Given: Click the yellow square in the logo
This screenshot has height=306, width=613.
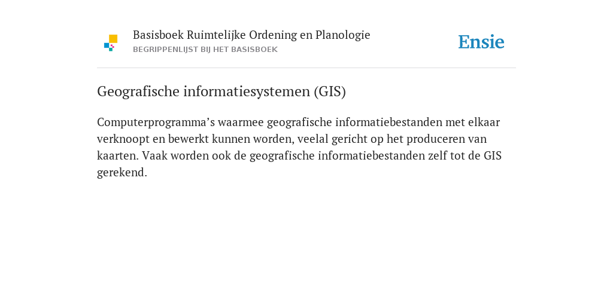Looking at the screenshot, I should point(113,39).
